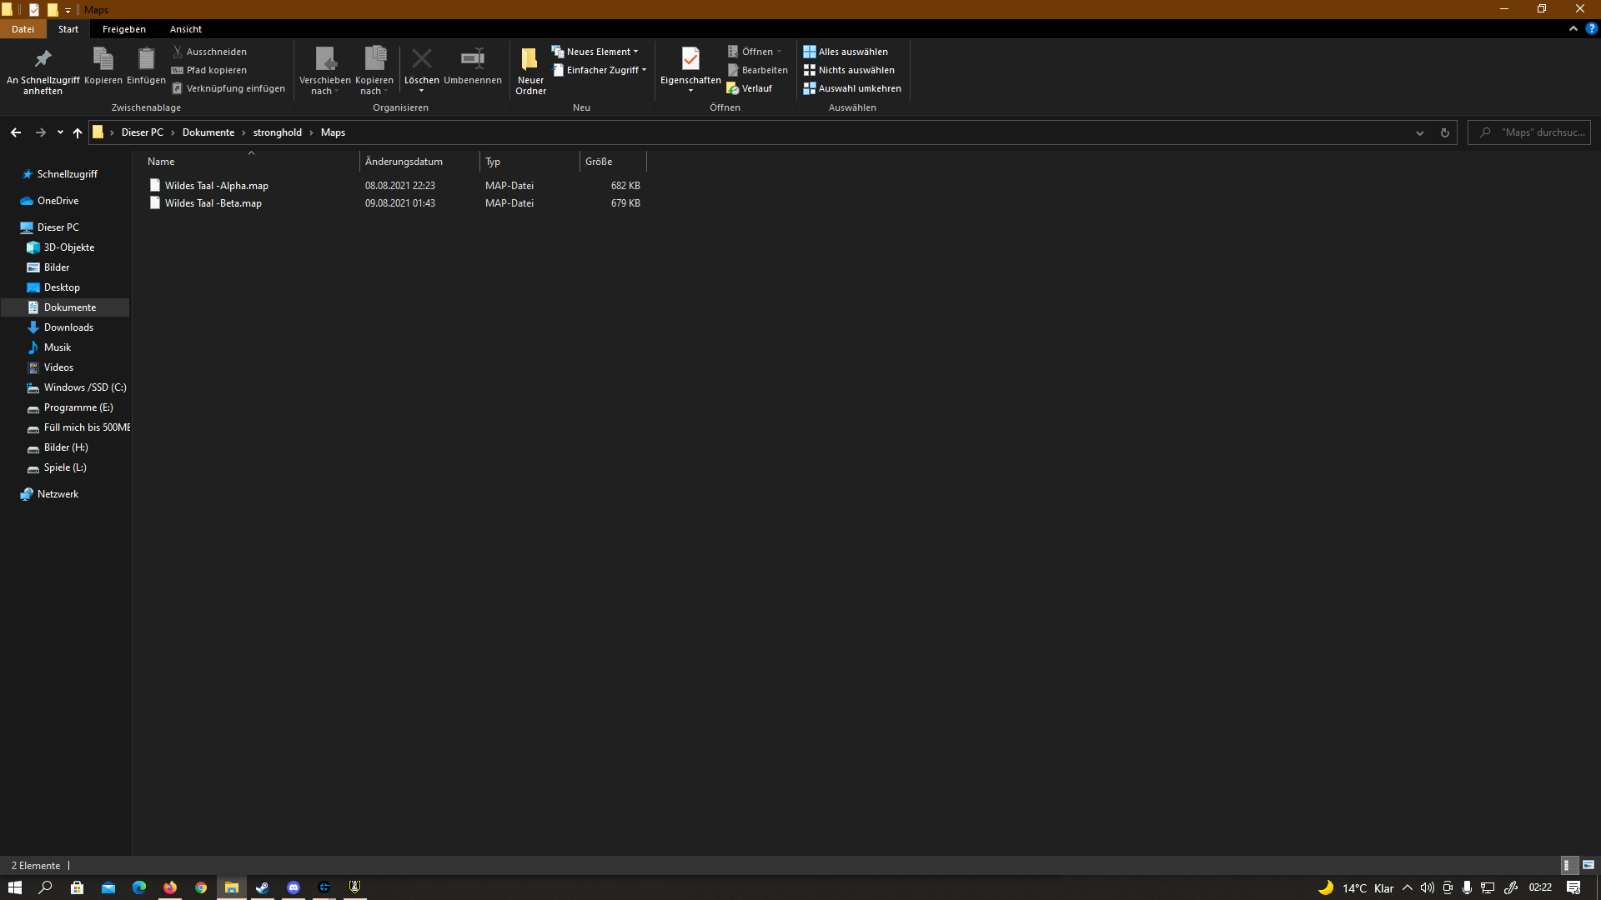Switch to large icons view toggle
This screenshot has width=1601, height=900.
[1588, 865]
